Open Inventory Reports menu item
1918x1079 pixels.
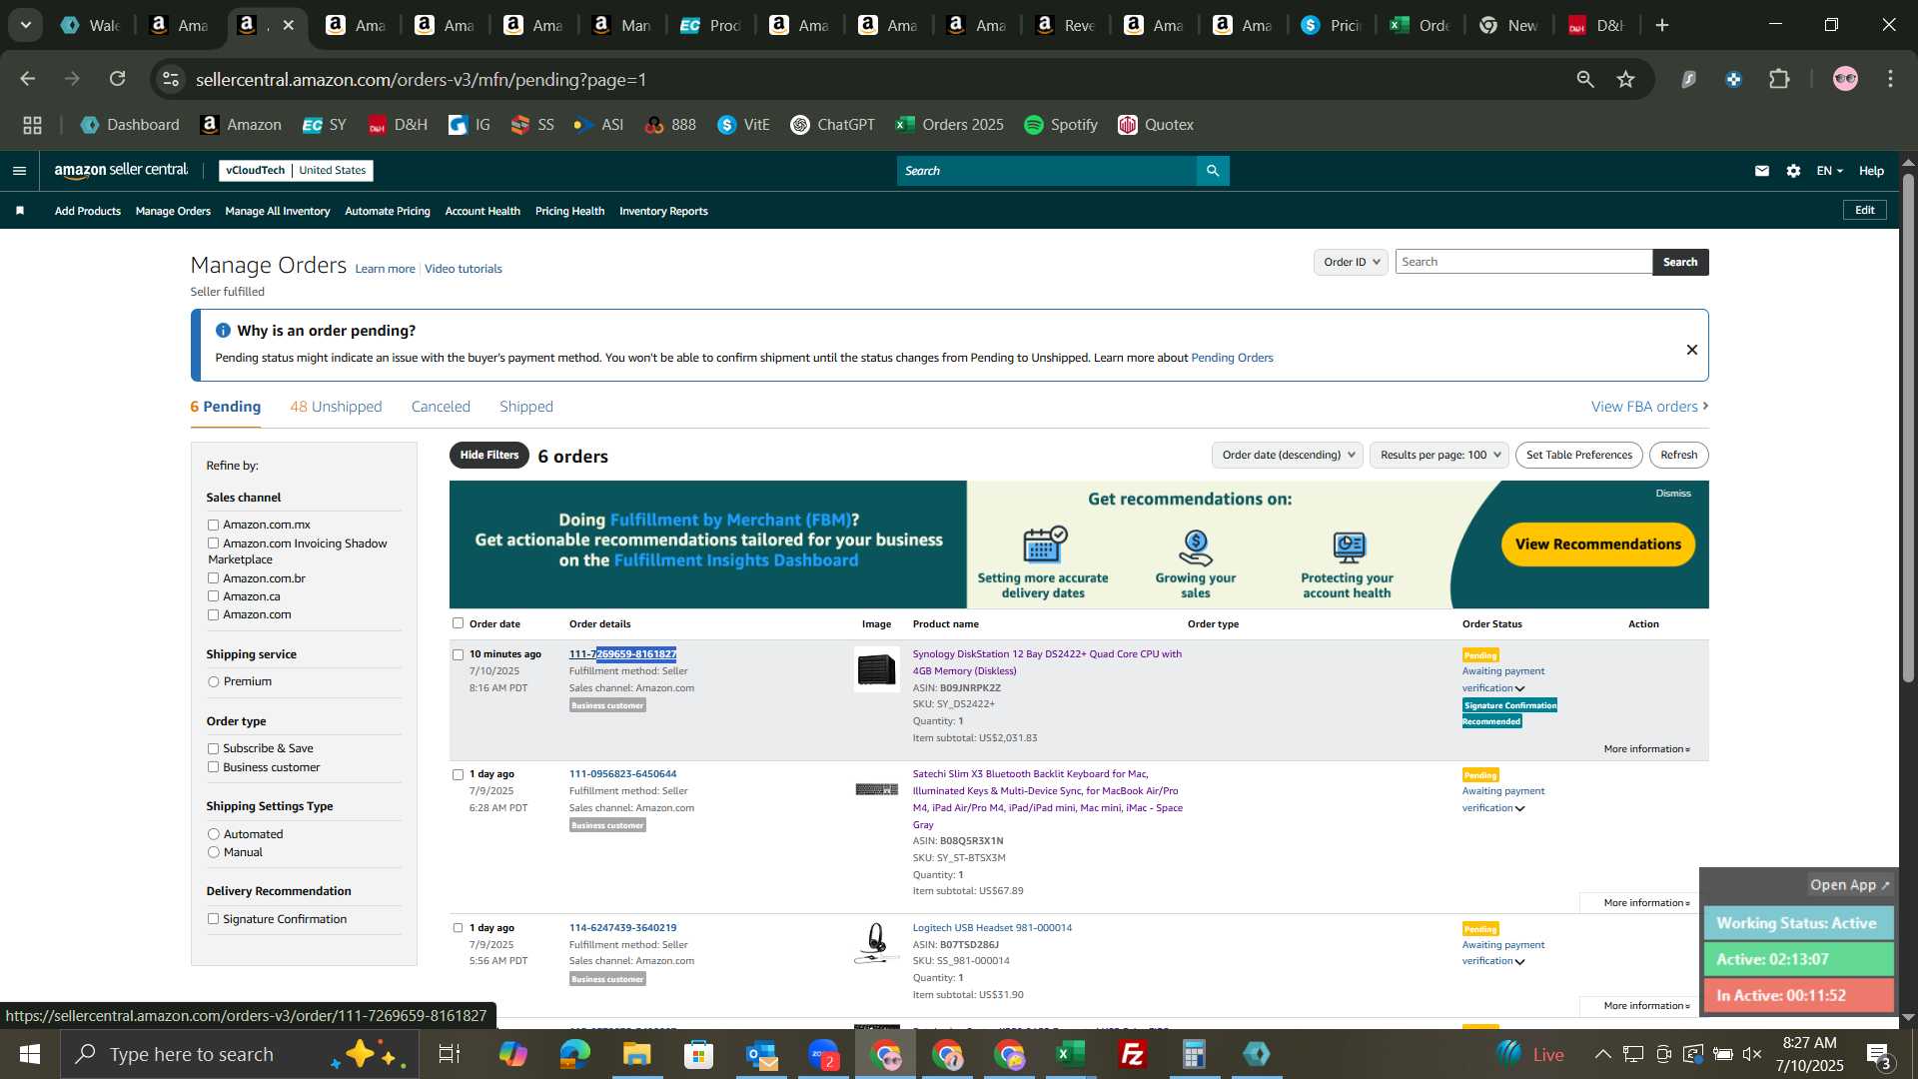(663, 211)
